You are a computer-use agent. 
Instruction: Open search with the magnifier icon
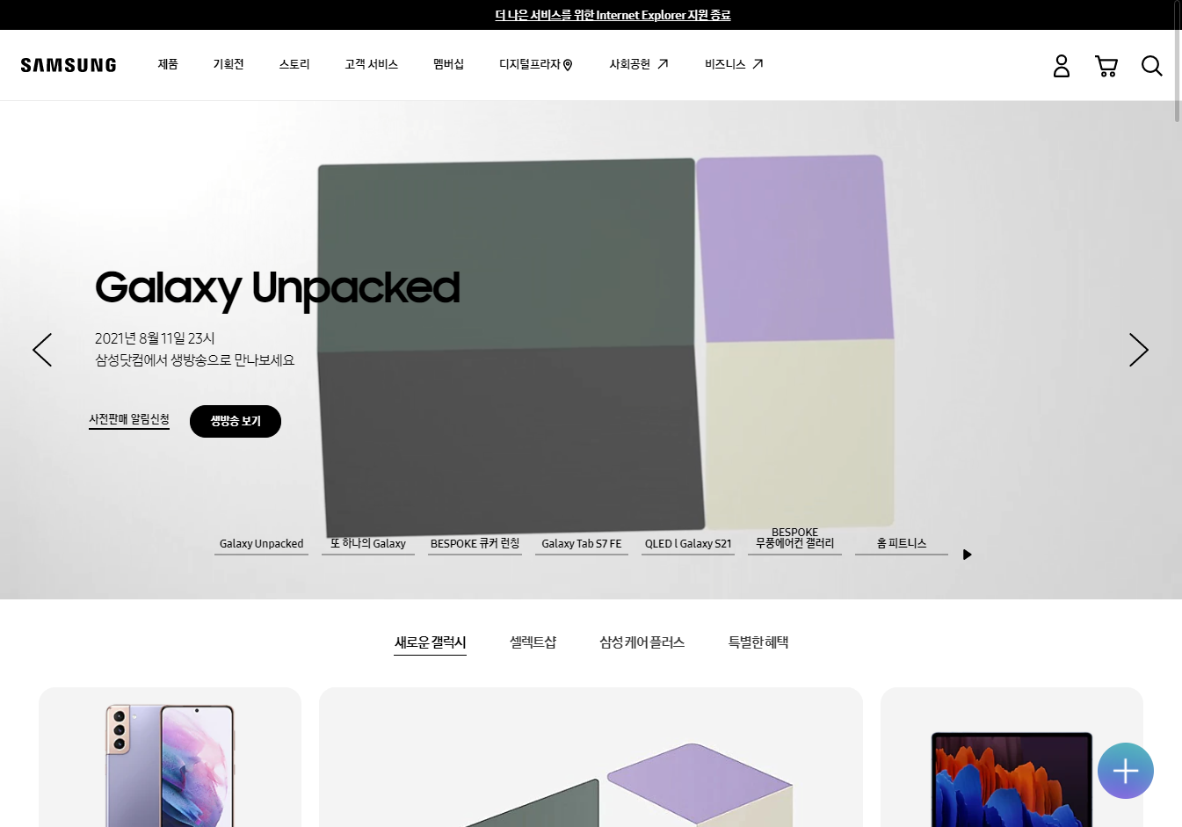[x=1152, y=66]
